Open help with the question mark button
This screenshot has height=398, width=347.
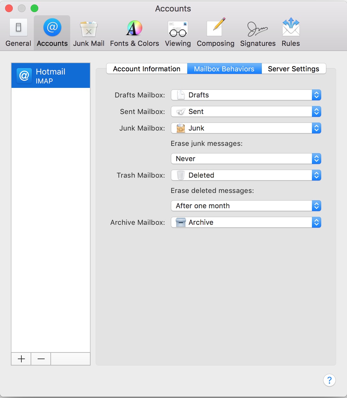point(329,380)
